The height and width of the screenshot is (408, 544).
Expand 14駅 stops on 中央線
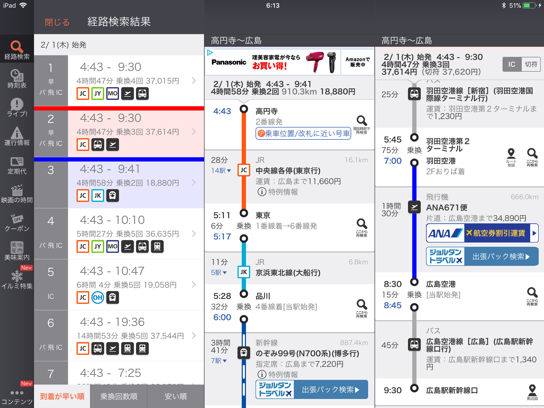(x=221, y=171)
